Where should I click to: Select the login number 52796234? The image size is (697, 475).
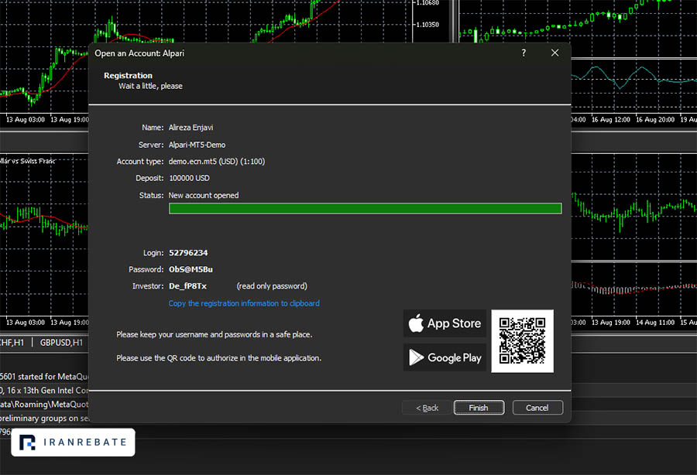pos(188,253)
